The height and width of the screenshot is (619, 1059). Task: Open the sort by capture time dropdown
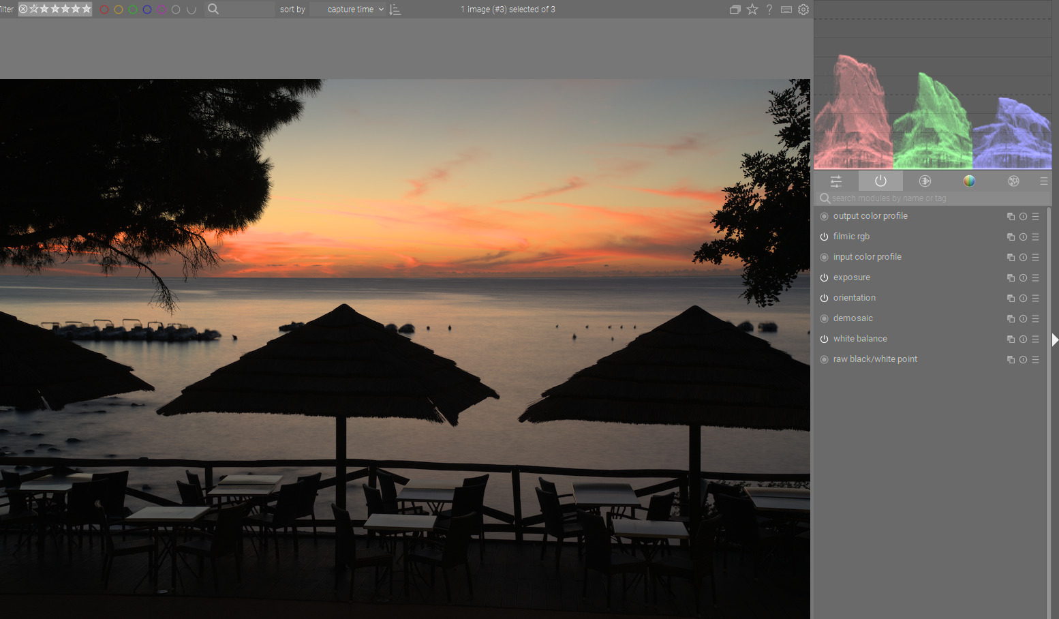(350, 10)
